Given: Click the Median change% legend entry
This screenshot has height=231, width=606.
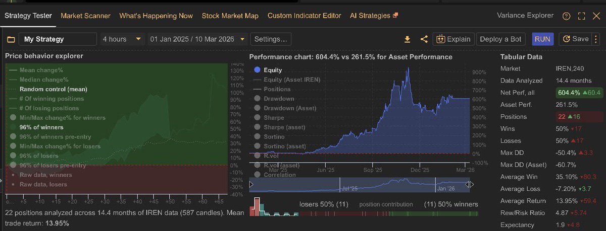Looking at the screenshot, I should 39,80.
